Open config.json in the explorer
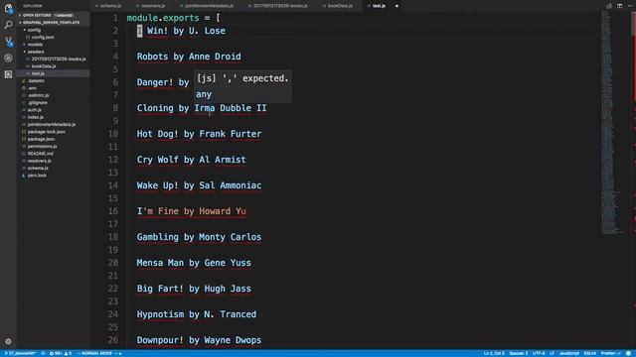 43,38
